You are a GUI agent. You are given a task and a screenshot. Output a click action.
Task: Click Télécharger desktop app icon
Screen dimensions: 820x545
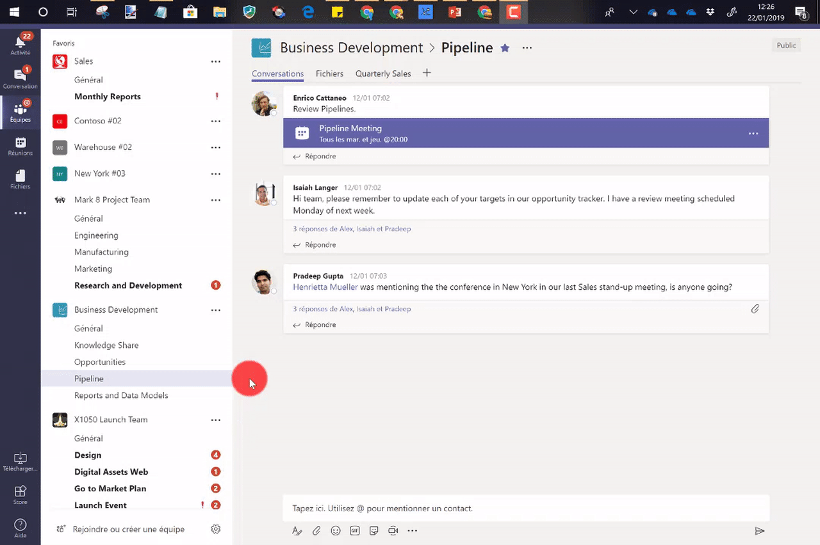[x=20, y=462]
